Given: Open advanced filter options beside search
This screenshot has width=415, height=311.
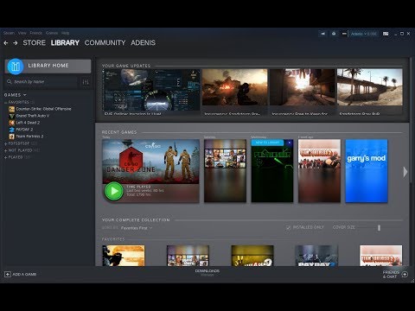Looking at the screenshot, I should tap(86, 82).
